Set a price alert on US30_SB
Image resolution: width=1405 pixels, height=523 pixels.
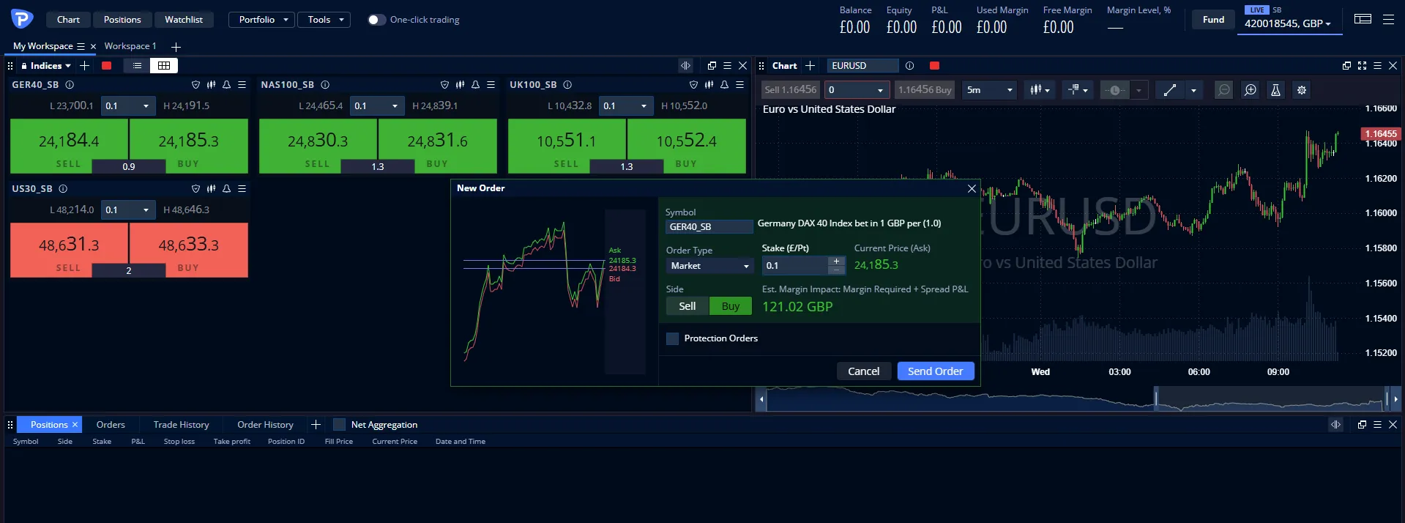click(x=226, y=189)
